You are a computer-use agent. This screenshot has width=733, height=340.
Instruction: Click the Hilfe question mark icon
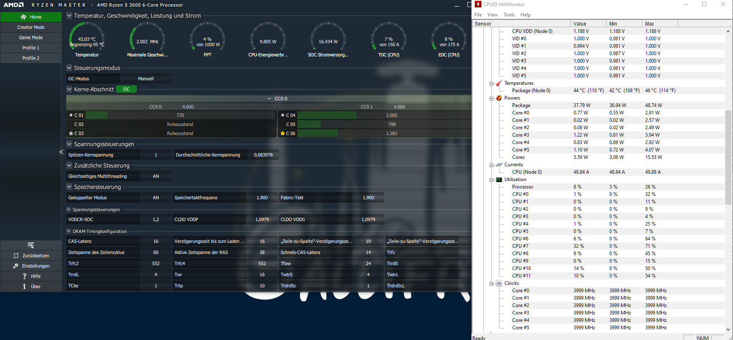coord(24,276)
